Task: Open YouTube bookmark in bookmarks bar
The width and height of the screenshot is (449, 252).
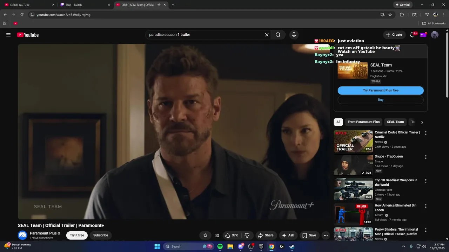Action: click(15, 23)
